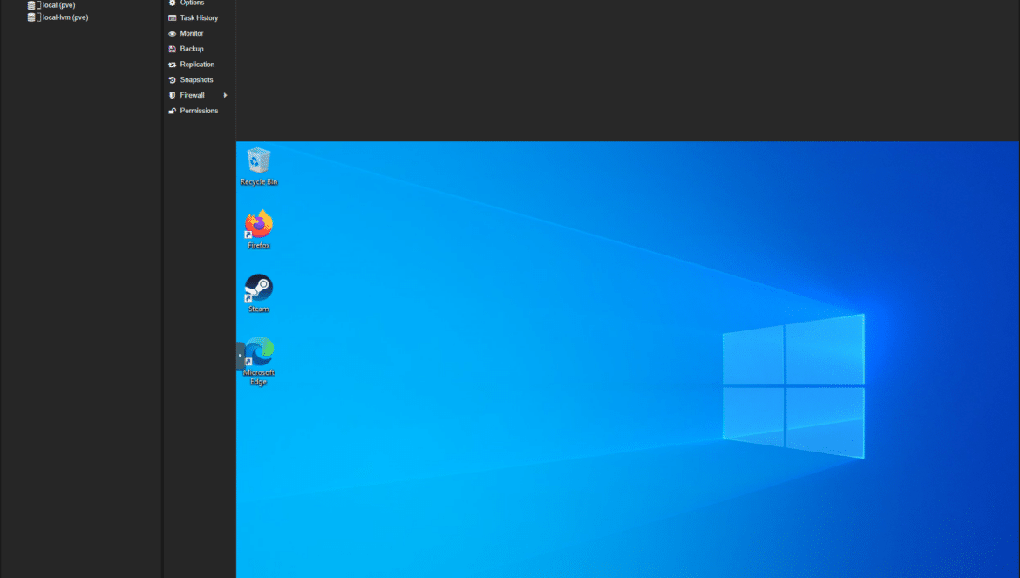Click the retweet icon beside Replication
The height and width of the screenshot is (578, 1020).
173,65
